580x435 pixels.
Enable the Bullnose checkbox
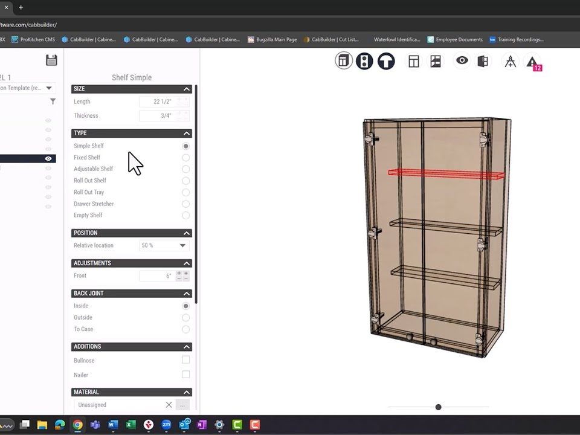185,360
